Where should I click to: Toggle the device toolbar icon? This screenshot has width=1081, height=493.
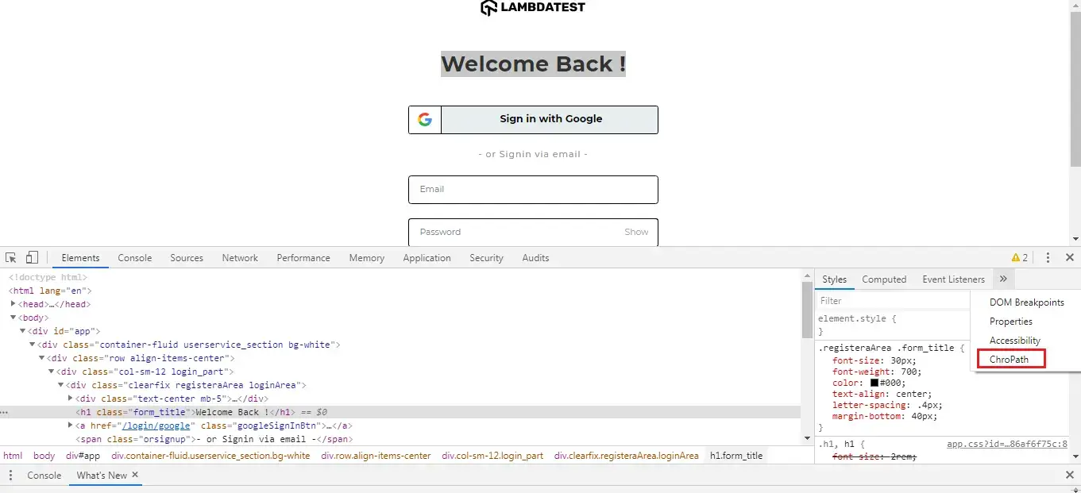point(32,258)
